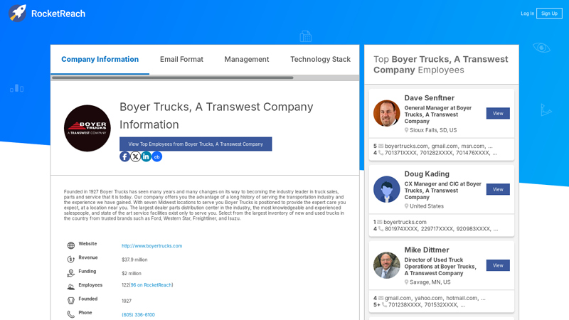Open the Facebook social icon
Image resolution: width=569 pixels, height=320 pixels.
(124, 156)
